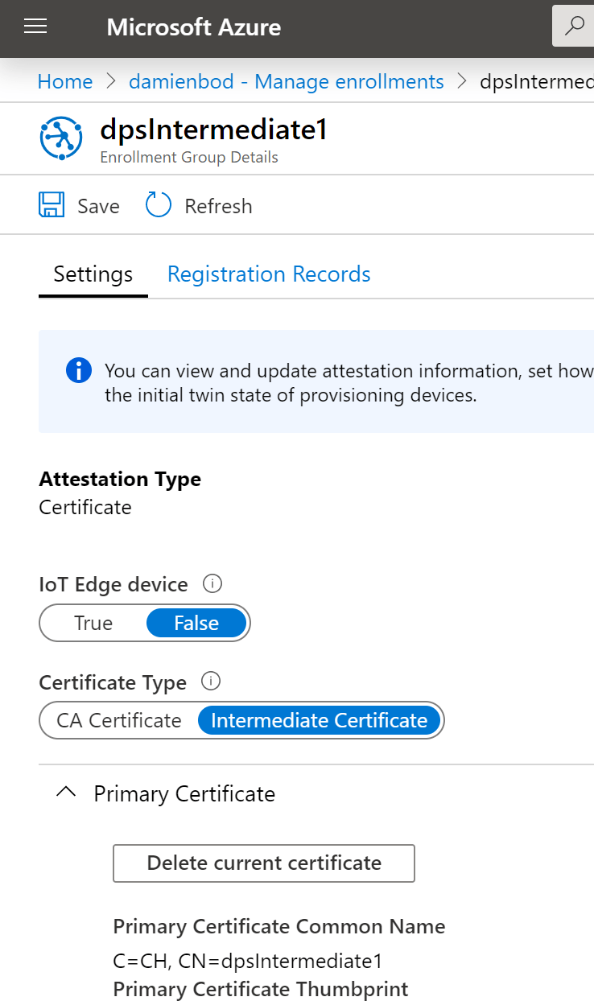Select Intermediate Certificate type
The width and height of the screenshot is (594, 1001).
319,720
